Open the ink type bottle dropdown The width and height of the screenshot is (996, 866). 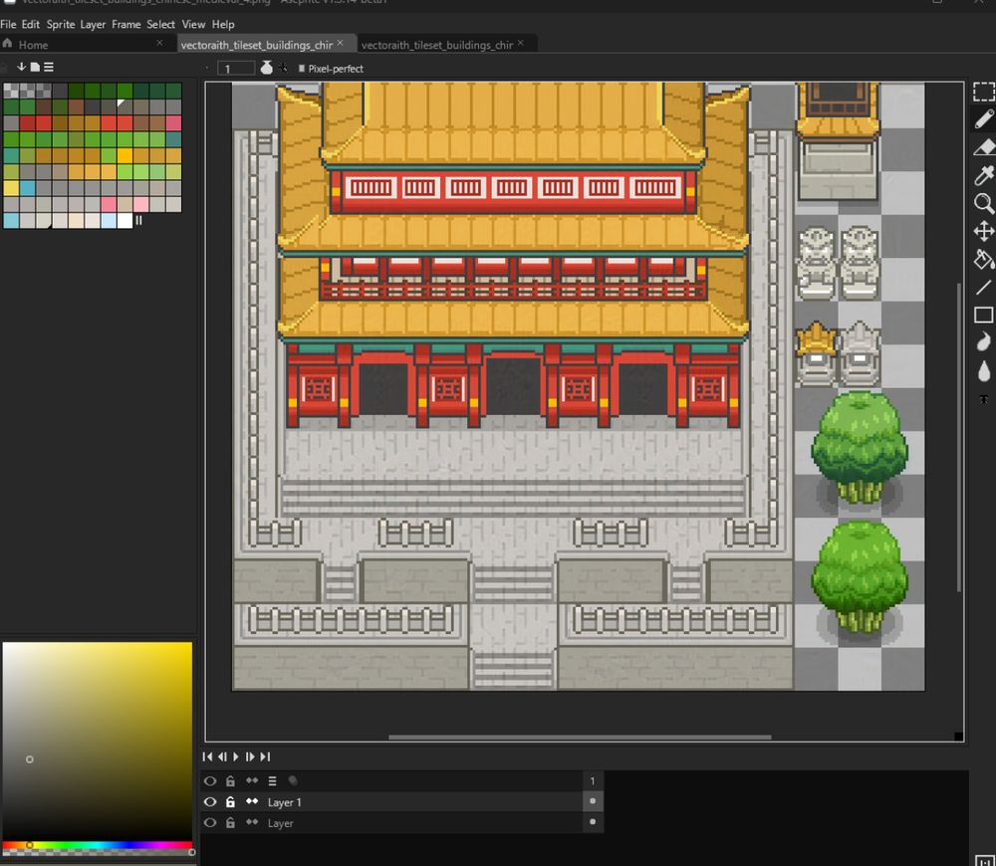coord(267,68)
